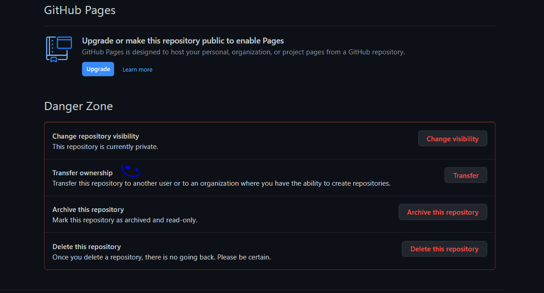Select the GitHub Pages section heading

80,10
